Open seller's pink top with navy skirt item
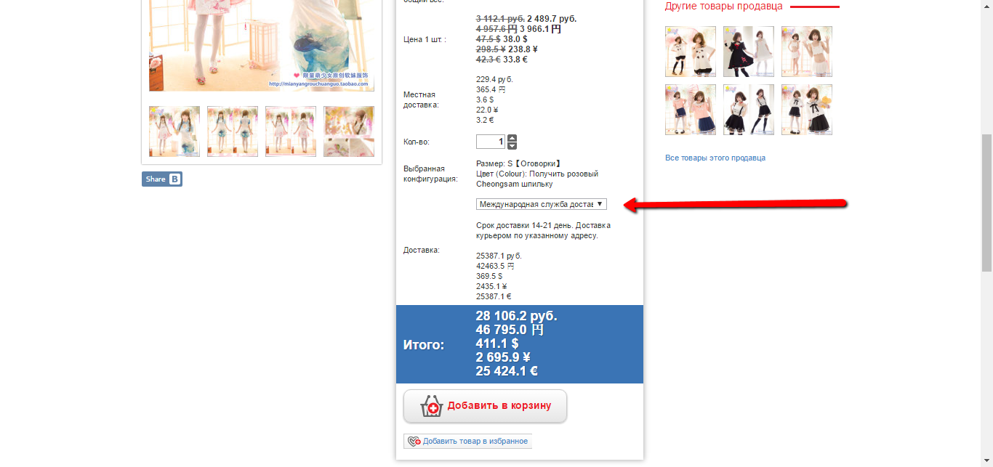The width and height of the screenshot is (993, 467). click(x=691, y=110)
